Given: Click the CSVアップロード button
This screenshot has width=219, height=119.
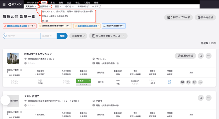Looking at the screenshot, I should point(178,17).
